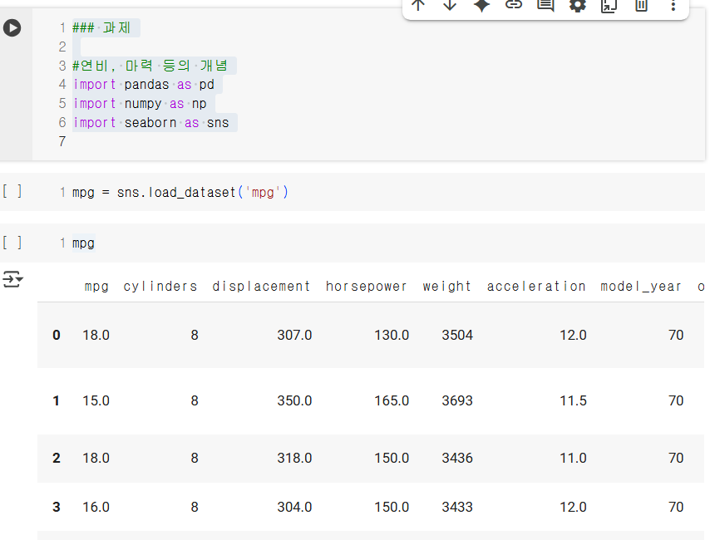The height and width of the screenshot is (540, 715).
Task: Move cell down using arrow icon
Action: (x=450, y=5)
